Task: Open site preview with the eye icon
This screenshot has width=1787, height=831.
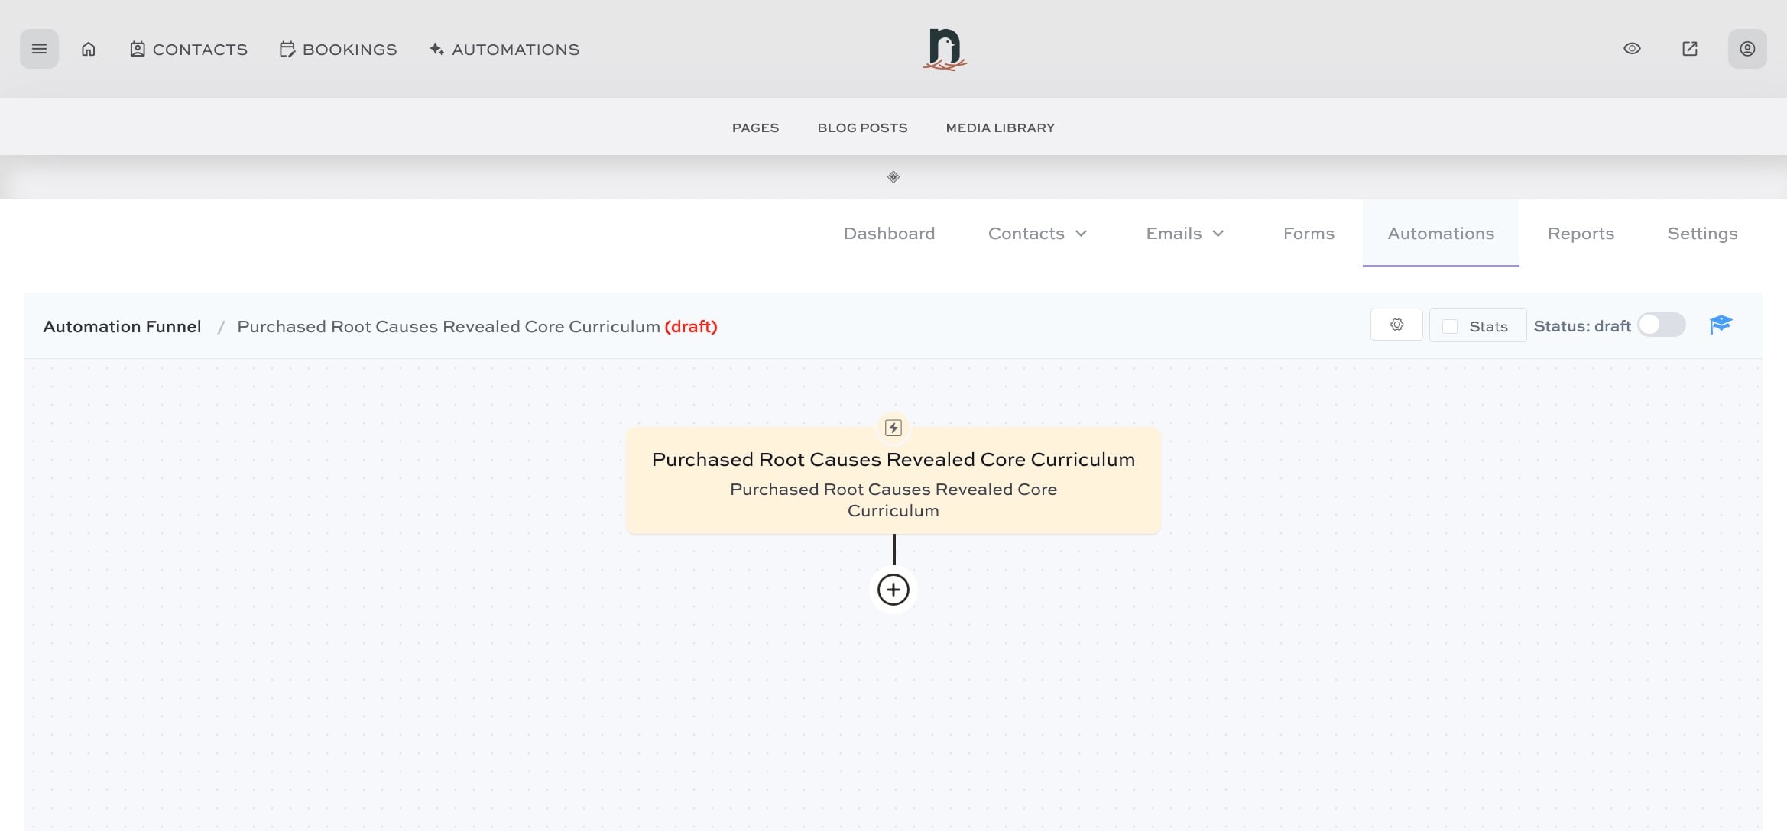Action: tap(1632, 48)
